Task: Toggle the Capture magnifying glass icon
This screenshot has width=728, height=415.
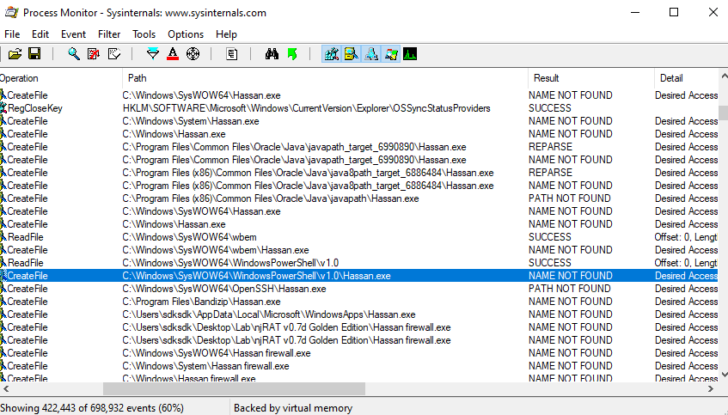Action: [74, 54]
